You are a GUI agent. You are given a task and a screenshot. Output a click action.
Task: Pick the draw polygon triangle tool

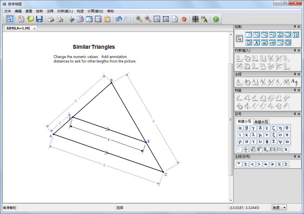[x=280, y=35]
